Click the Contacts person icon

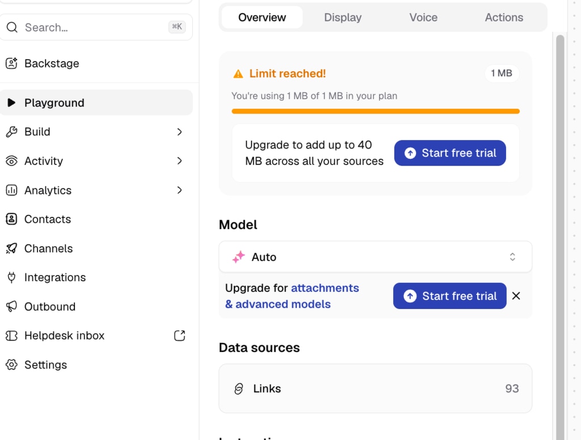pyautogui.click(x=11, y=219)
